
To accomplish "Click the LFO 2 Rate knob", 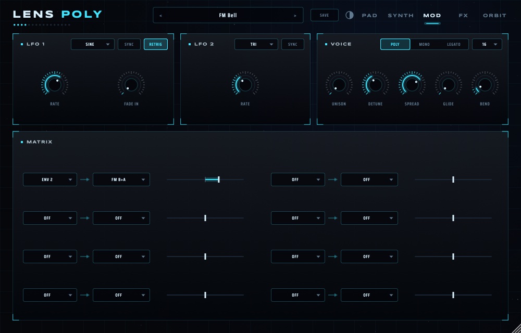I will click(245, 84).
